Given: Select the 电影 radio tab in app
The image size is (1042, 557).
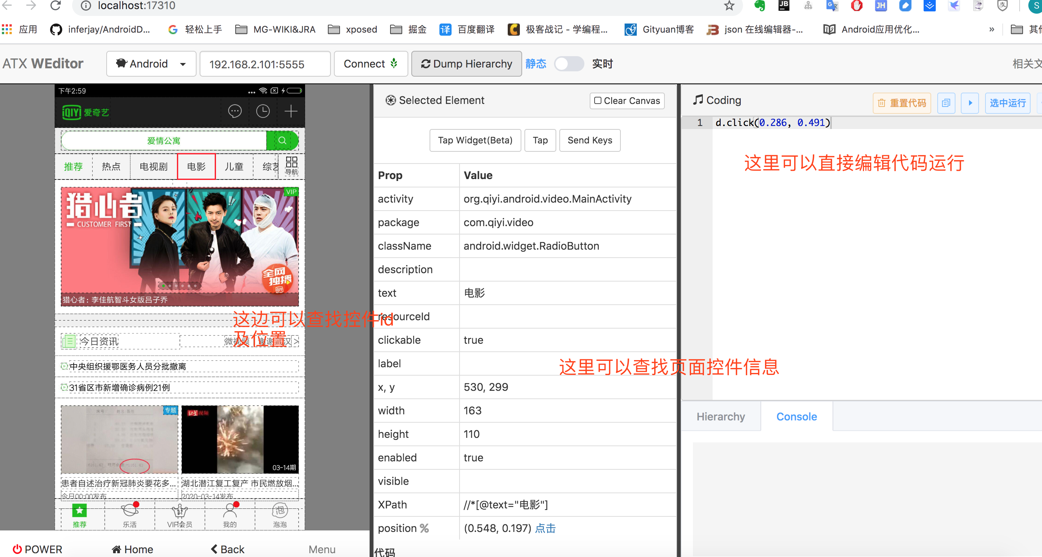Looking at the screenshot, I should (x=196, y=166).
